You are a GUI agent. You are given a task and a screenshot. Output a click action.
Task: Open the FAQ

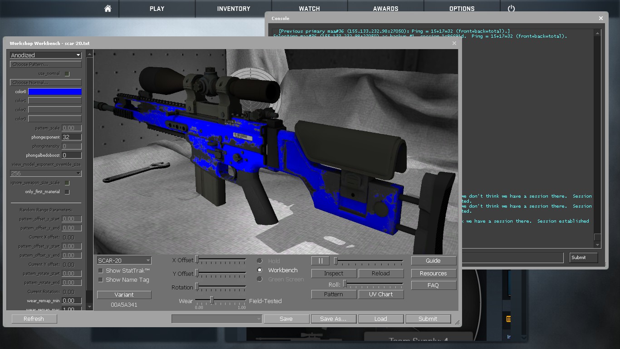[x=433, y=285]
